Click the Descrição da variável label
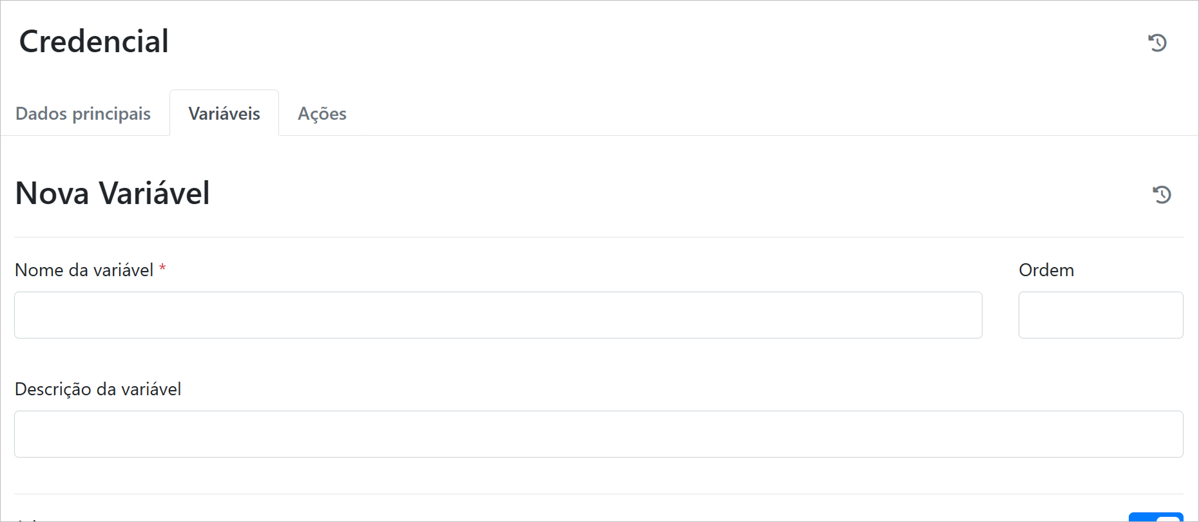Viewport: 1199px width, 522px height. (x=98, y=389)
